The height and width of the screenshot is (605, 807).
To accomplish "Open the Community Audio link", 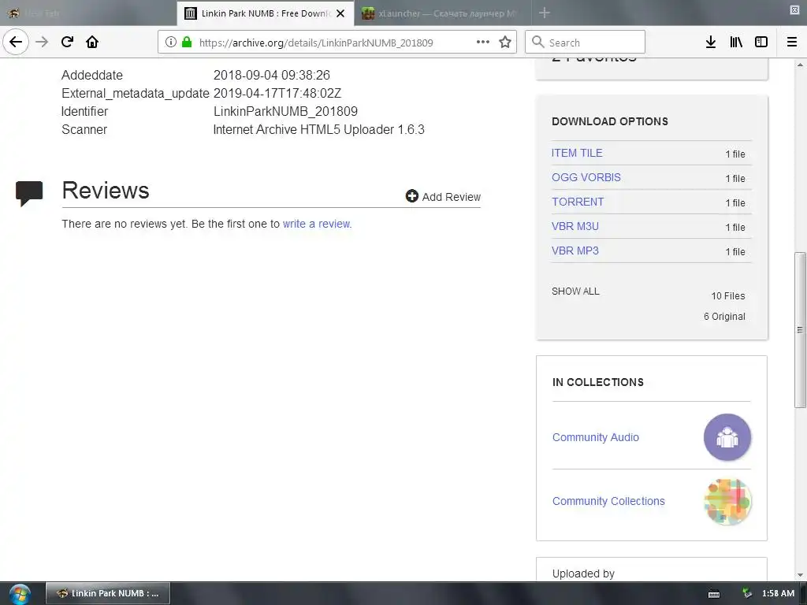I will 596,437.
